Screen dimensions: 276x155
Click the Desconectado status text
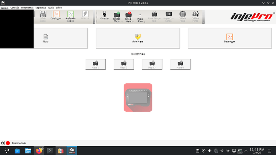[x=19, y=143]
